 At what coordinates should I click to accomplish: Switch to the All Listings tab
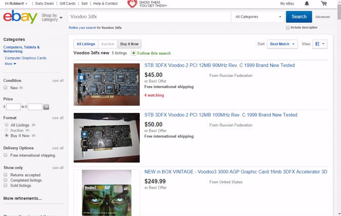86,44
